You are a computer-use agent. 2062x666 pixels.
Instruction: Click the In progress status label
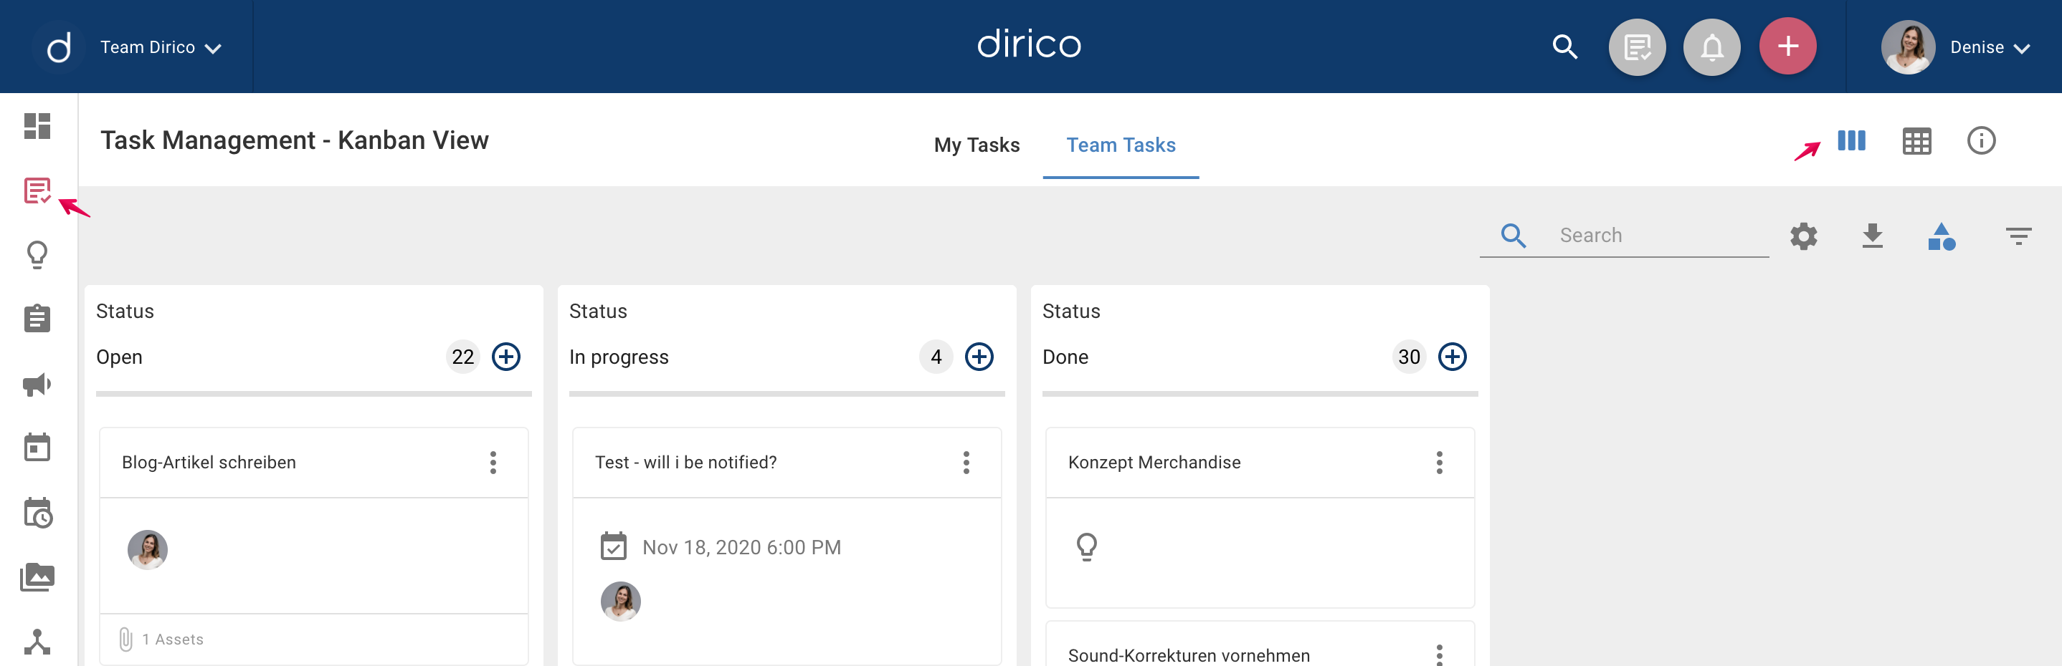tap(619, 357)
